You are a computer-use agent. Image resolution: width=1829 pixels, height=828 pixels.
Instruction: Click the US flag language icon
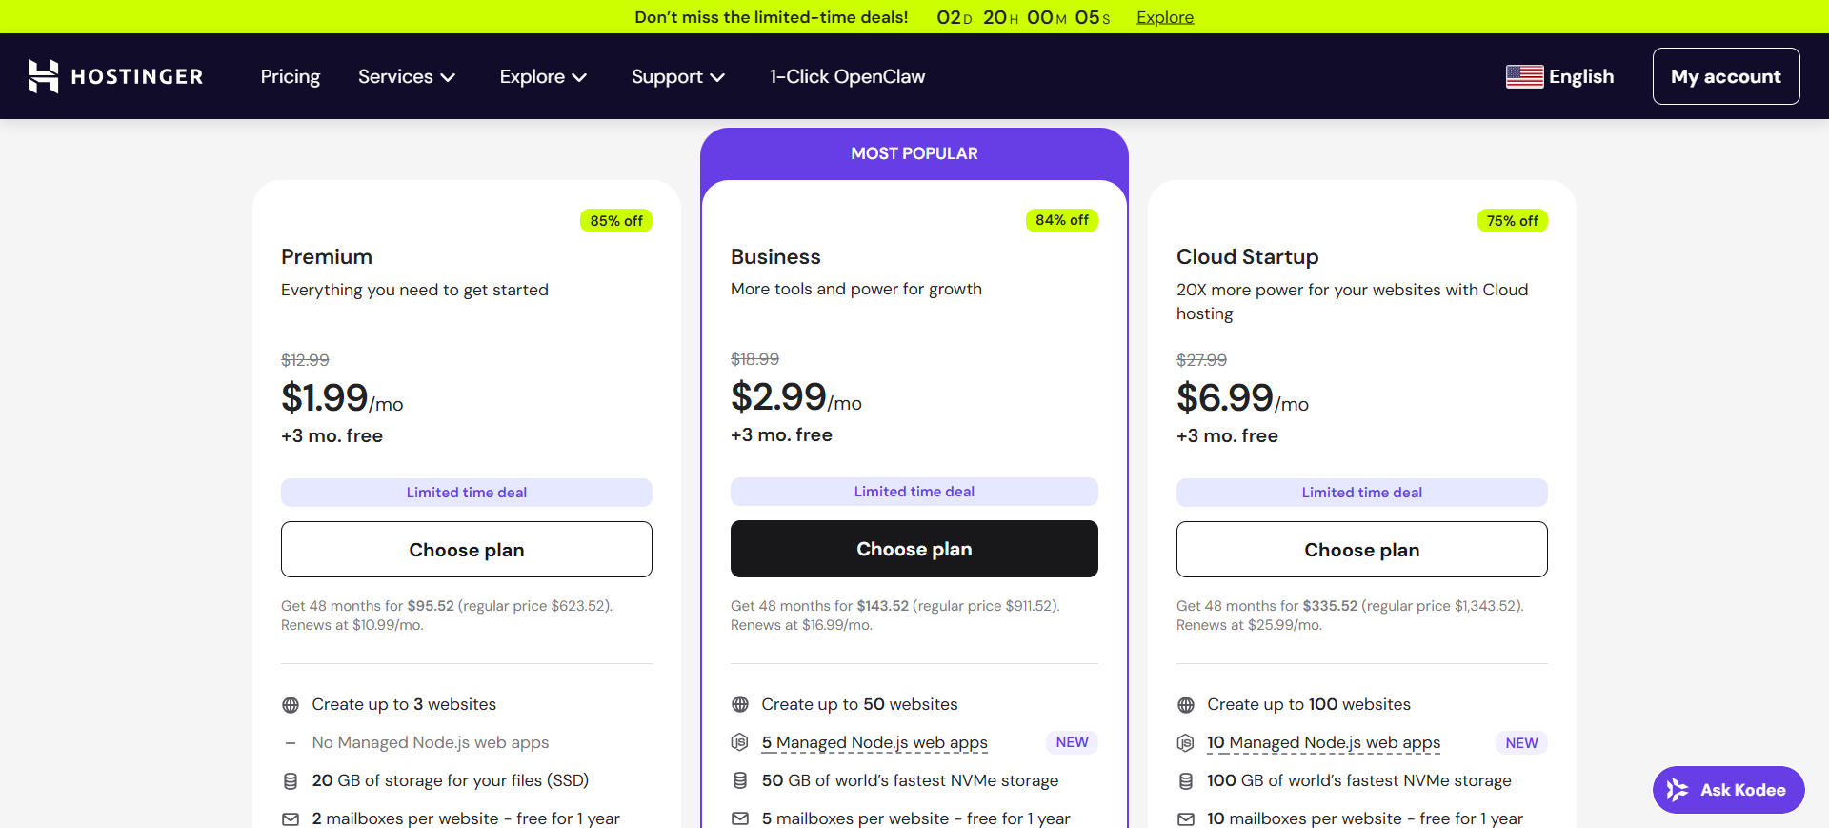click(1524, 76)
